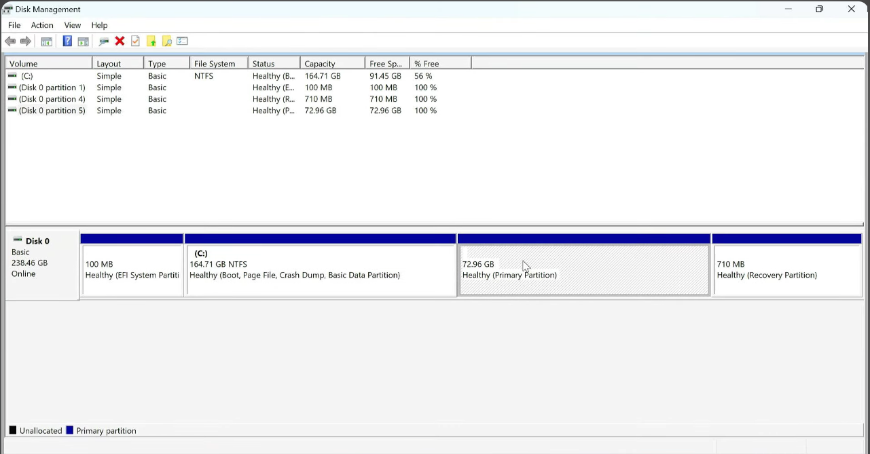Toggle the Show/Hide Console Tree icon
Image resolution: width=870 pixels, height=454 pixels.
[x=46, y=41]
